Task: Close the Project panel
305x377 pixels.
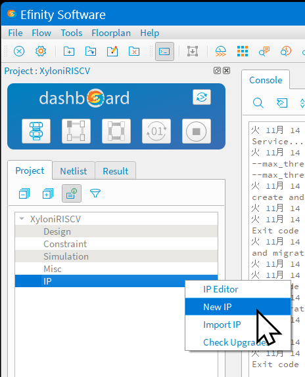Action: pyautogui.click(x=226, y=70)
